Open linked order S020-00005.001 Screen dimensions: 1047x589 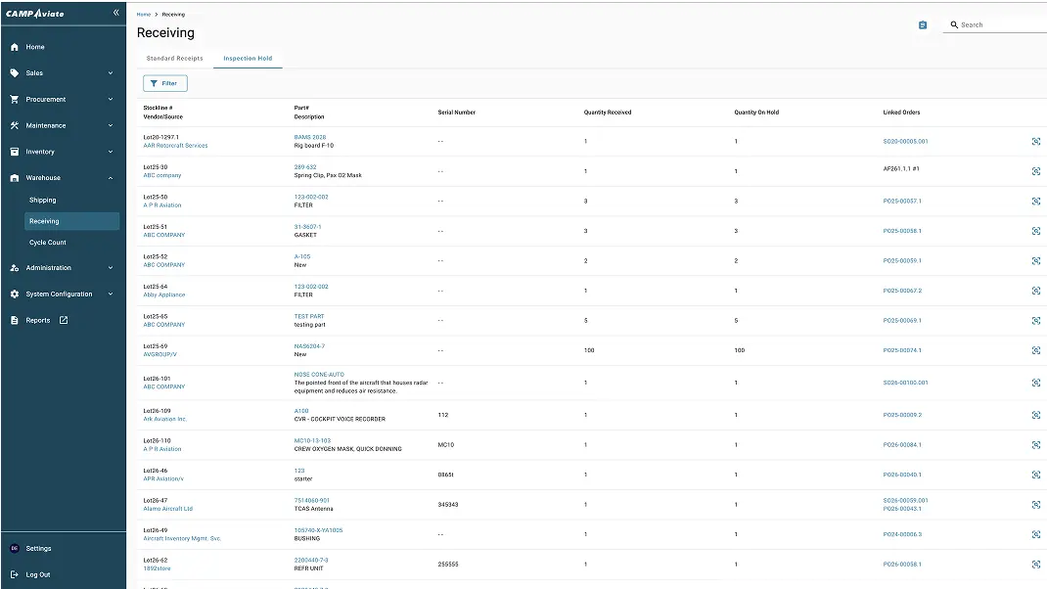click(905, 142)
